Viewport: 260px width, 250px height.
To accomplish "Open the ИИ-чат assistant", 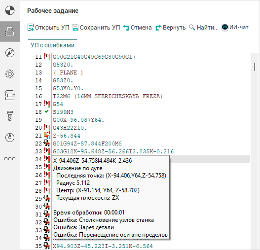I will 235,27.
